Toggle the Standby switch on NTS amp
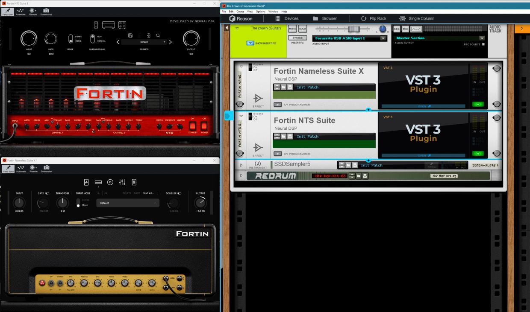Screen dimensions: 530x312 (192, 126)
